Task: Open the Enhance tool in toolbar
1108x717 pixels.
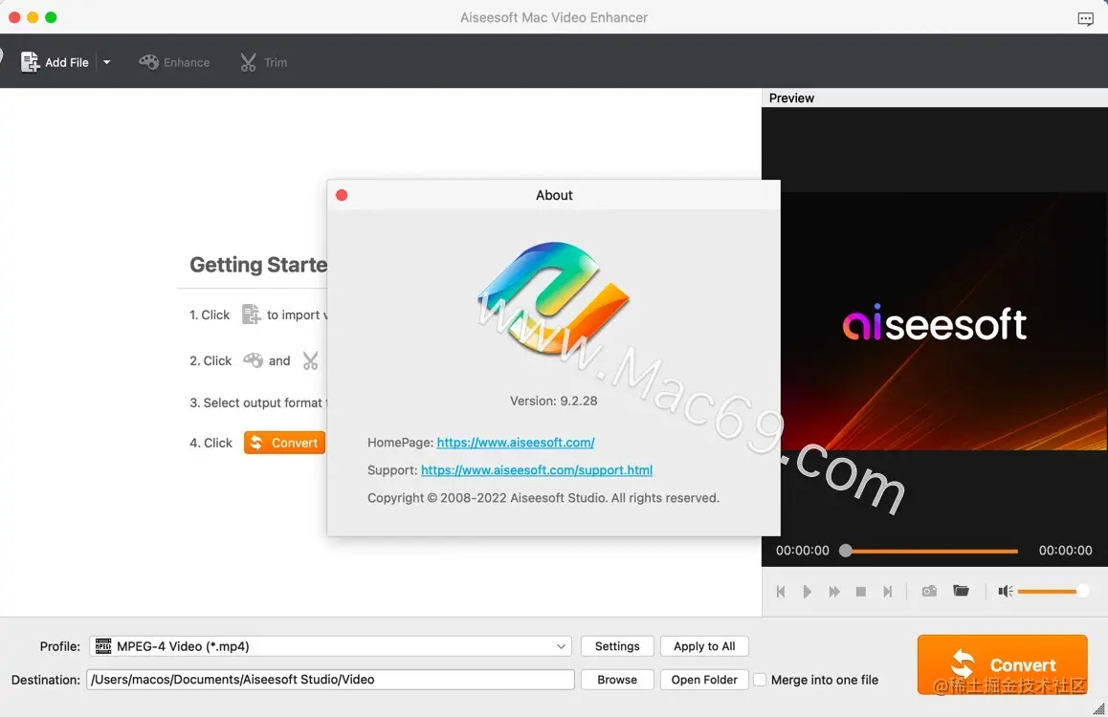Action: click(174, 62)
